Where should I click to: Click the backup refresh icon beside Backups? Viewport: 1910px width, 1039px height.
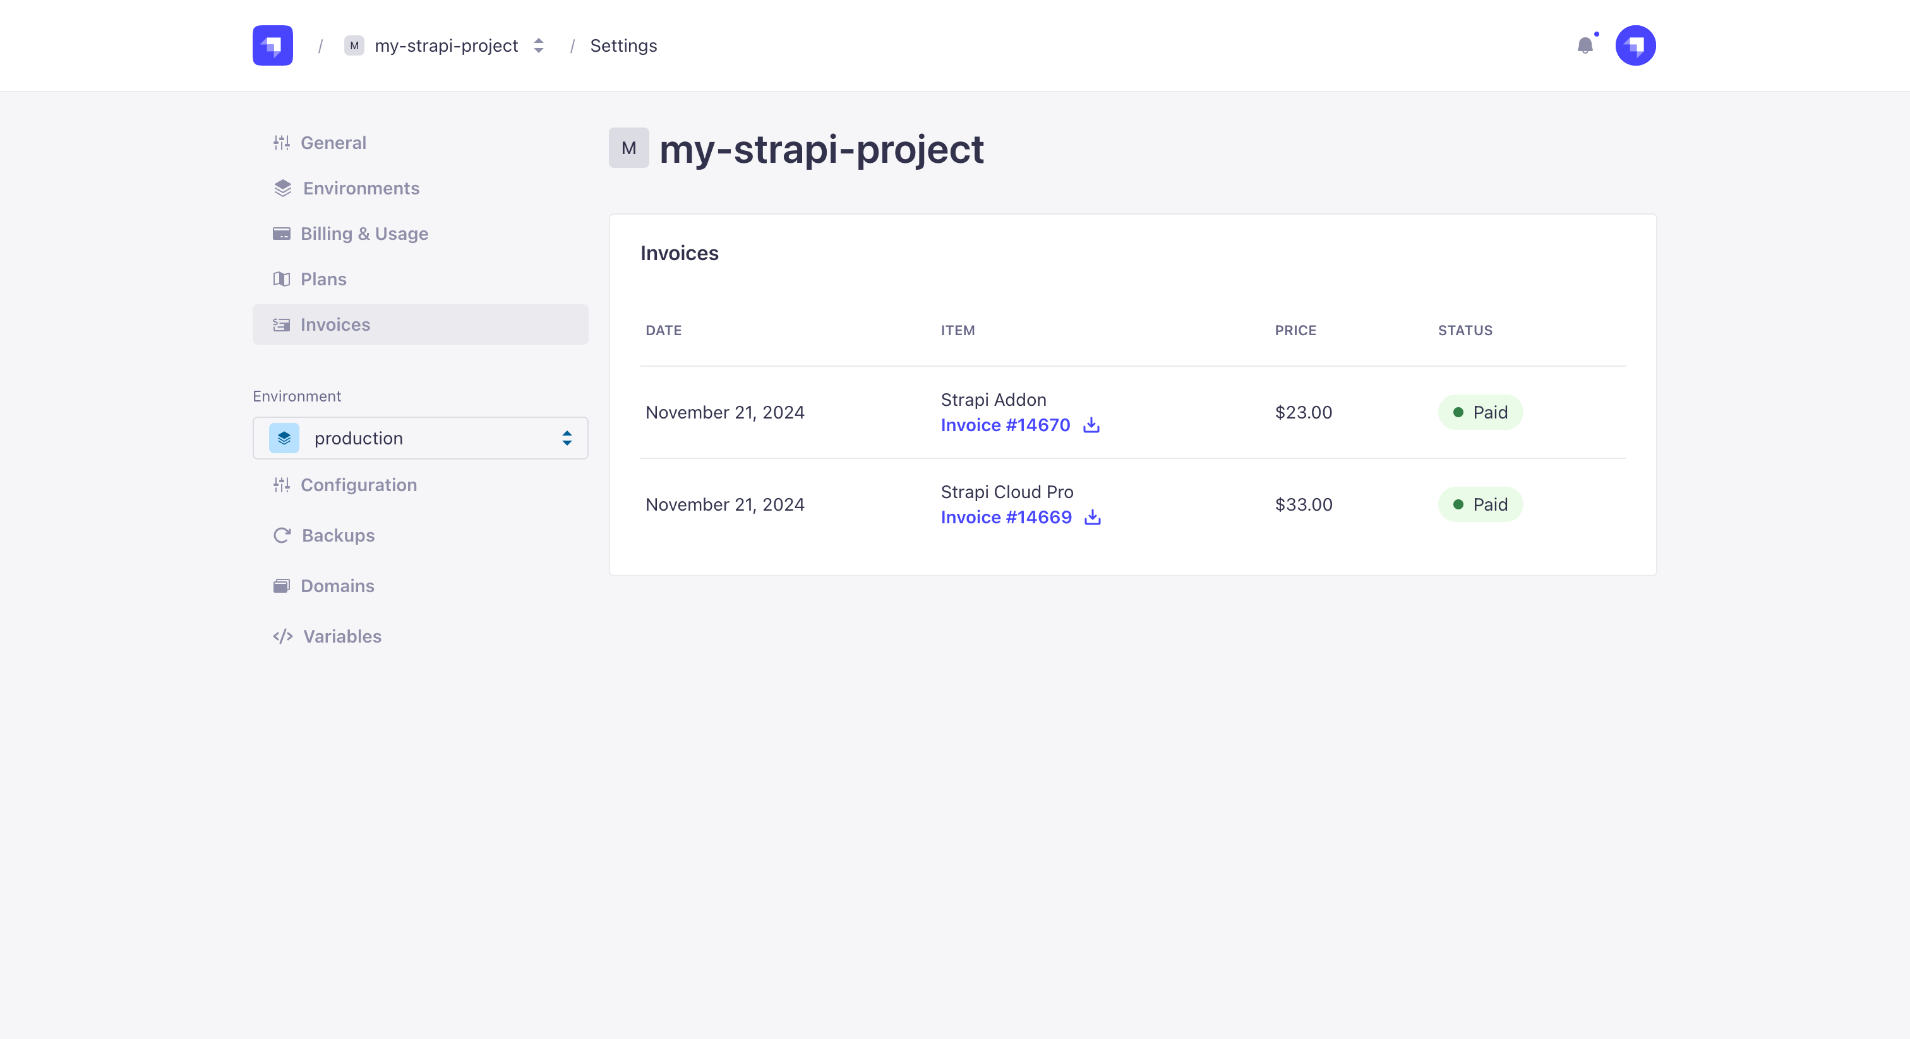(x=282, y=535)
